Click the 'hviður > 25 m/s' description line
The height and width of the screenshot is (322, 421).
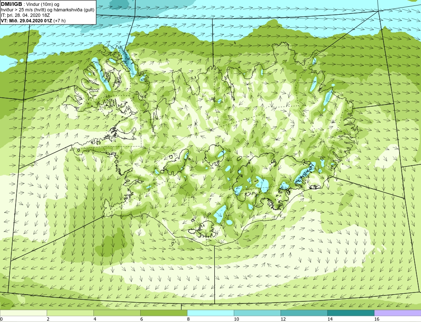[x=48, y=10]
